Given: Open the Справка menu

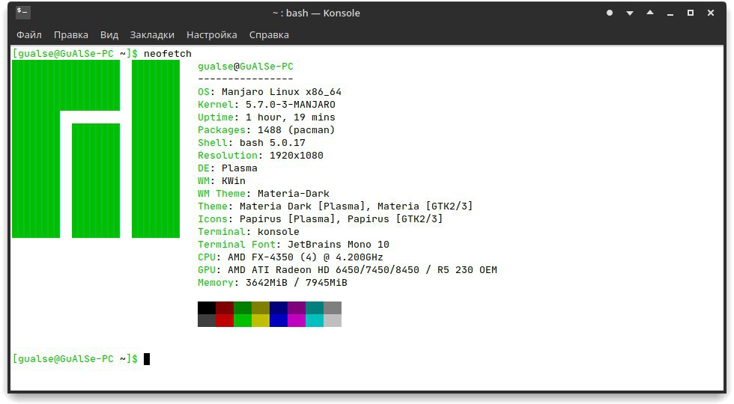Looking at the screenshot, I should 269,35.
